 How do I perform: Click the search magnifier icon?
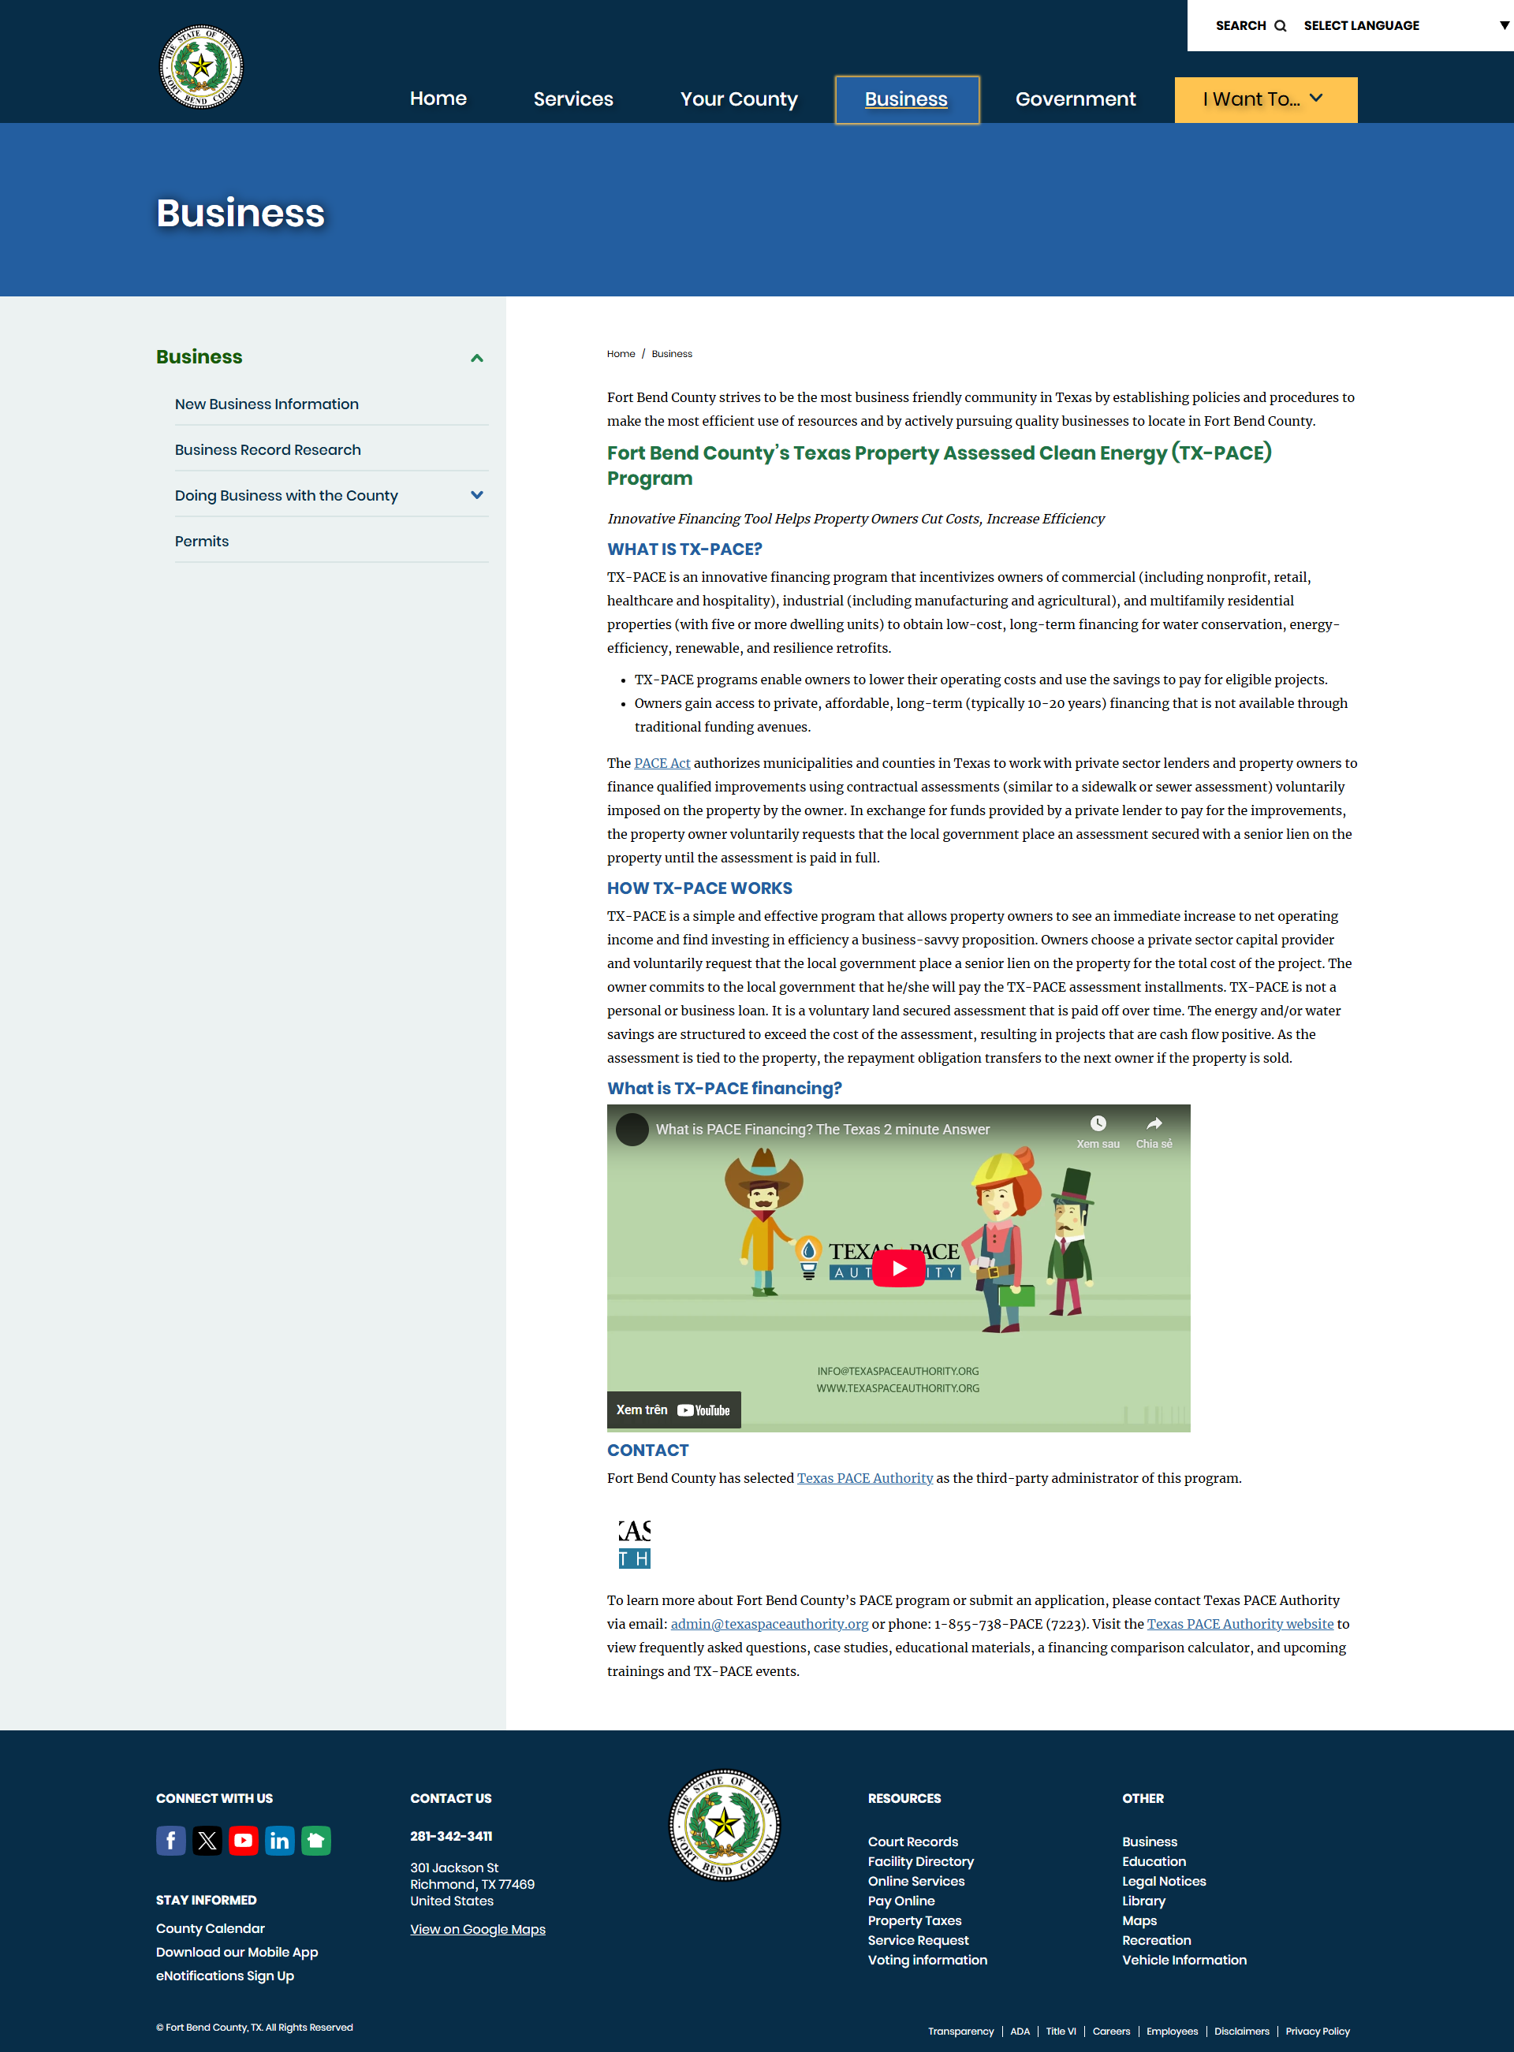(x=1281, y=26)
